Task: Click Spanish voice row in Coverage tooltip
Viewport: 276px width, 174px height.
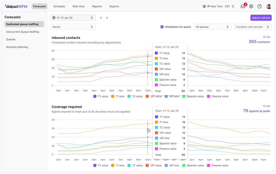Action: pyautogui.click(x=170, y=143)
